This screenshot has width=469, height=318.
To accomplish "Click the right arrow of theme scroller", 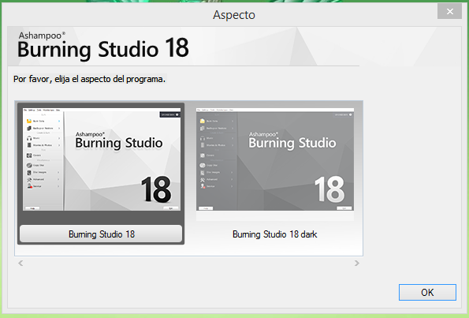I will click(357, 264).
